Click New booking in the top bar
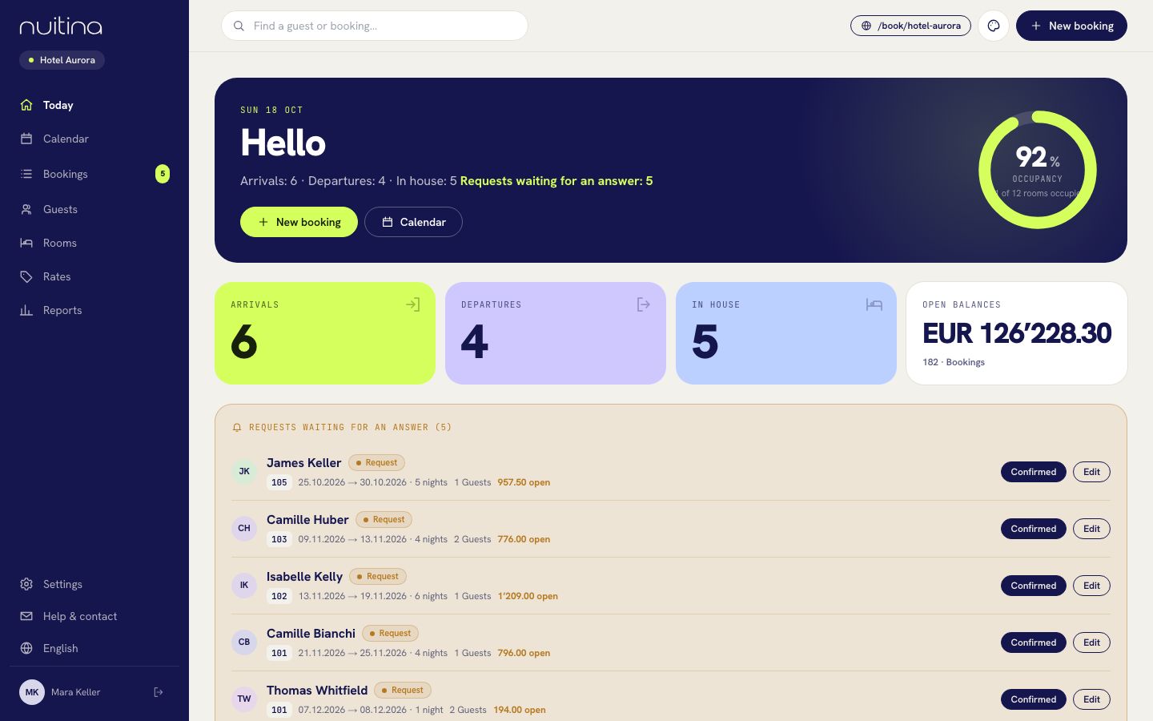 click(x=1071, y=26)
